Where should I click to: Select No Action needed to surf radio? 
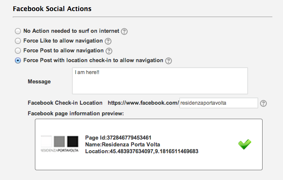point(18,31)
